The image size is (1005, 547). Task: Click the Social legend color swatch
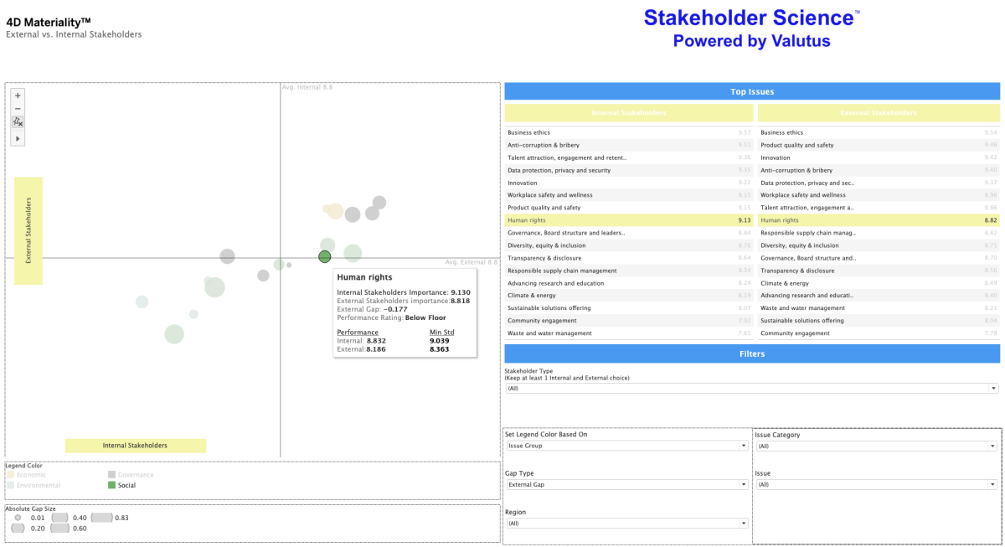pyautogui.click(x=111, y=485)
